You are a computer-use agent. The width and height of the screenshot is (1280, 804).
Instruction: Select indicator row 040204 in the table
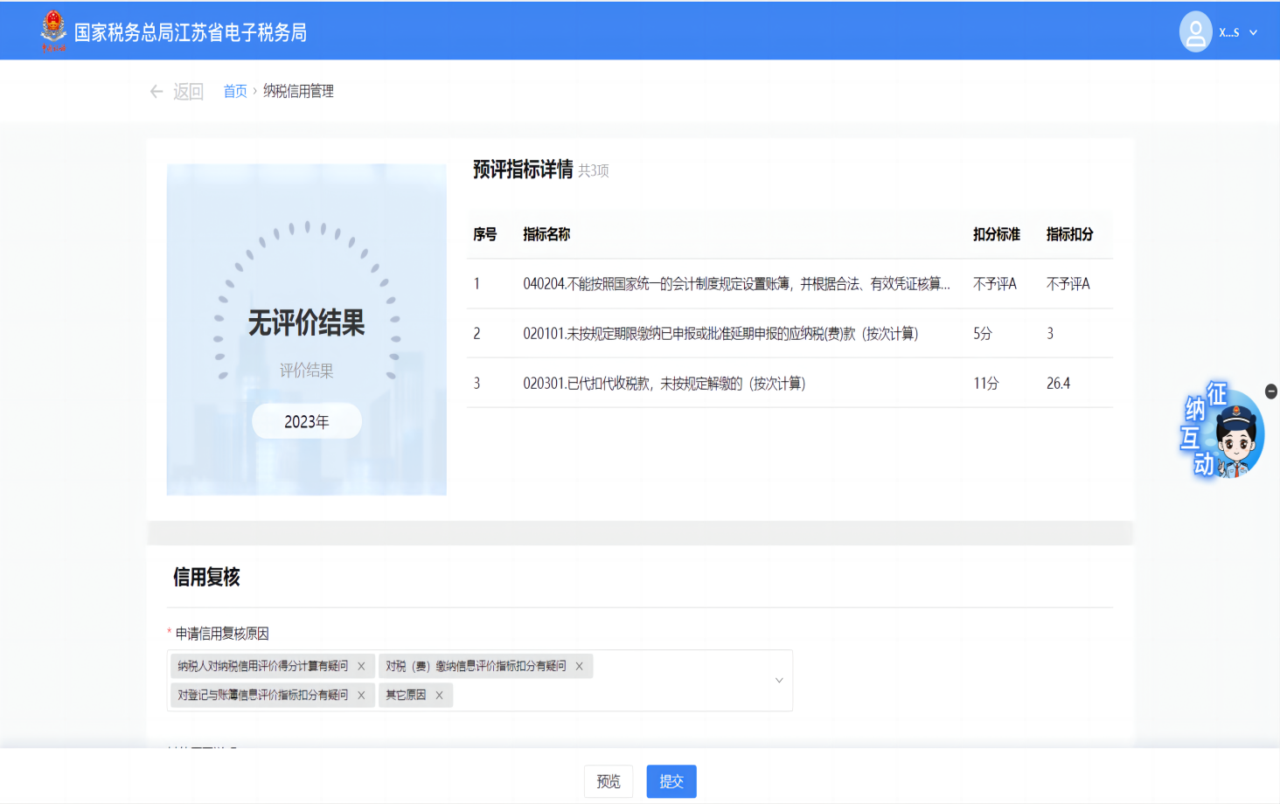tap(734, 284)
